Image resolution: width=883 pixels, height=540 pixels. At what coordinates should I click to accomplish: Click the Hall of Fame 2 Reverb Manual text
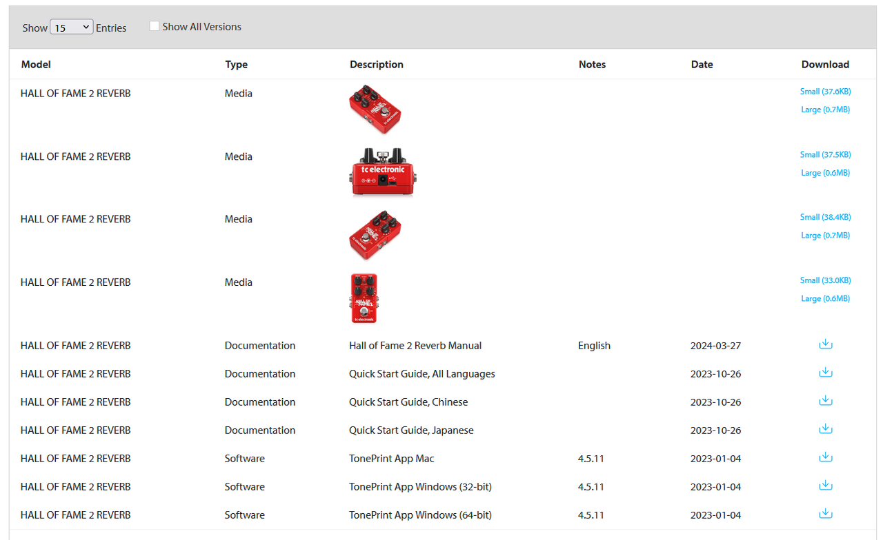tap(415, 346)
